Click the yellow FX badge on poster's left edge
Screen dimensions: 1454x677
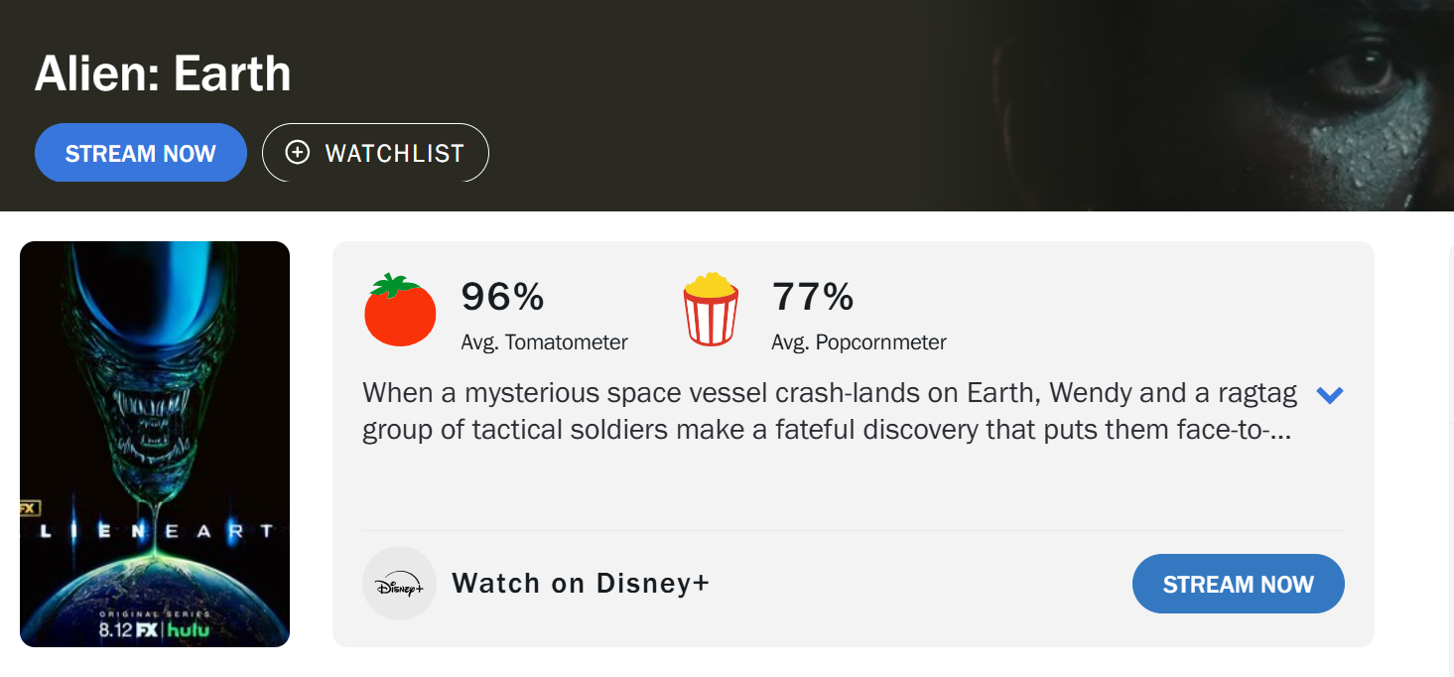click(28, 508)
